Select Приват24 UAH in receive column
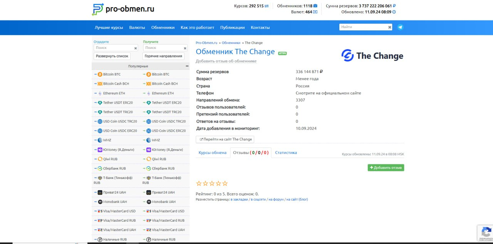493x244 pixels. (163, 192)
